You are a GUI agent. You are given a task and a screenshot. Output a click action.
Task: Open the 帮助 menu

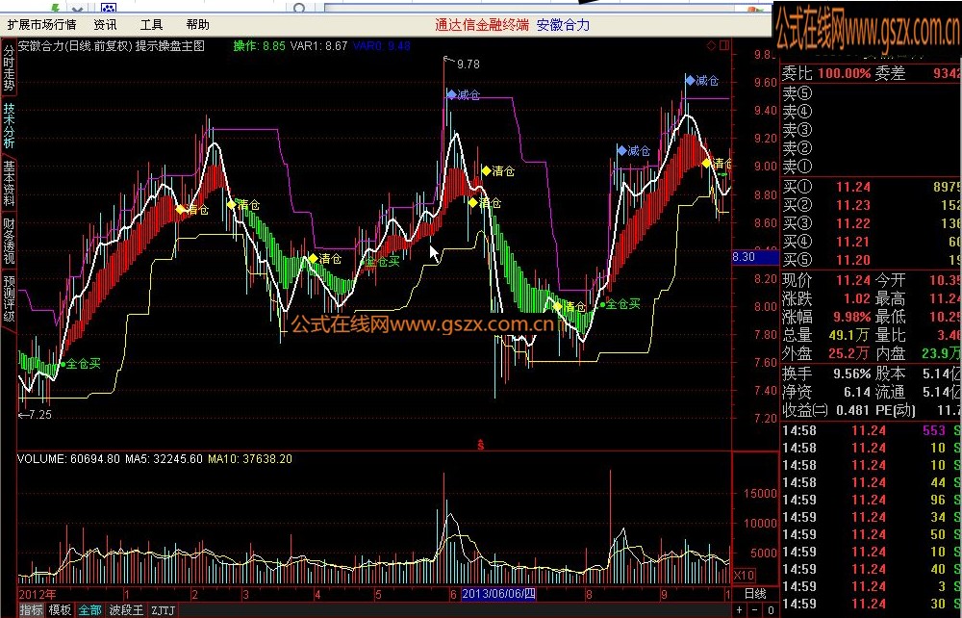point(197,25)
